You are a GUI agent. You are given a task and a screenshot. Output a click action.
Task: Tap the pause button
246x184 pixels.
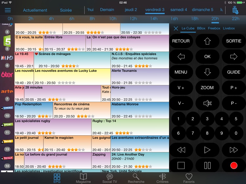tap(207, 165)
